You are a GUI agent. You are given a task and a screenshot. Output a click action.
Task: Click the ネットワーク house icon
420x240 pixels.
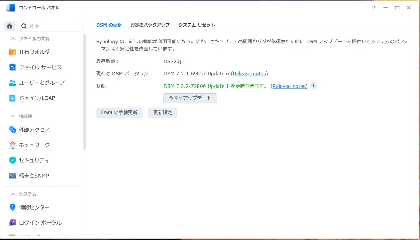pyautogui.click(x=13, y=145)
